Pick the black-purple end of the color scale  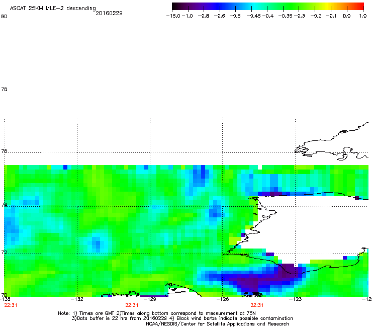click(175, 7)
